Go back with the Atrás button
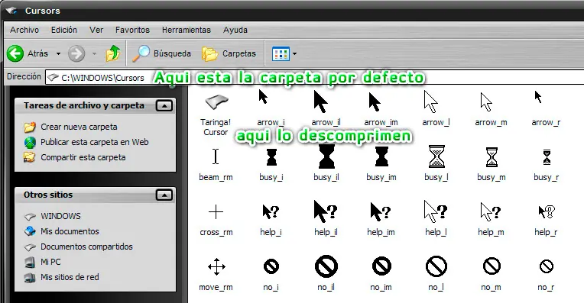The image size is (584, 303). 28,54
